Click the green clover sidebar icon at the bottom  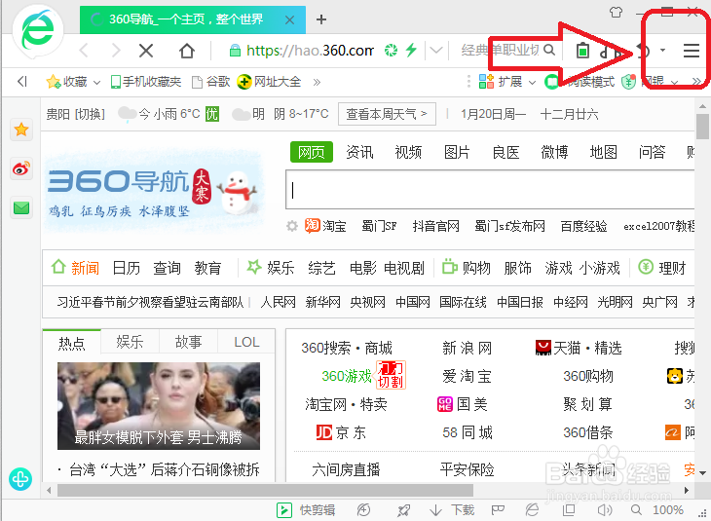20,479
